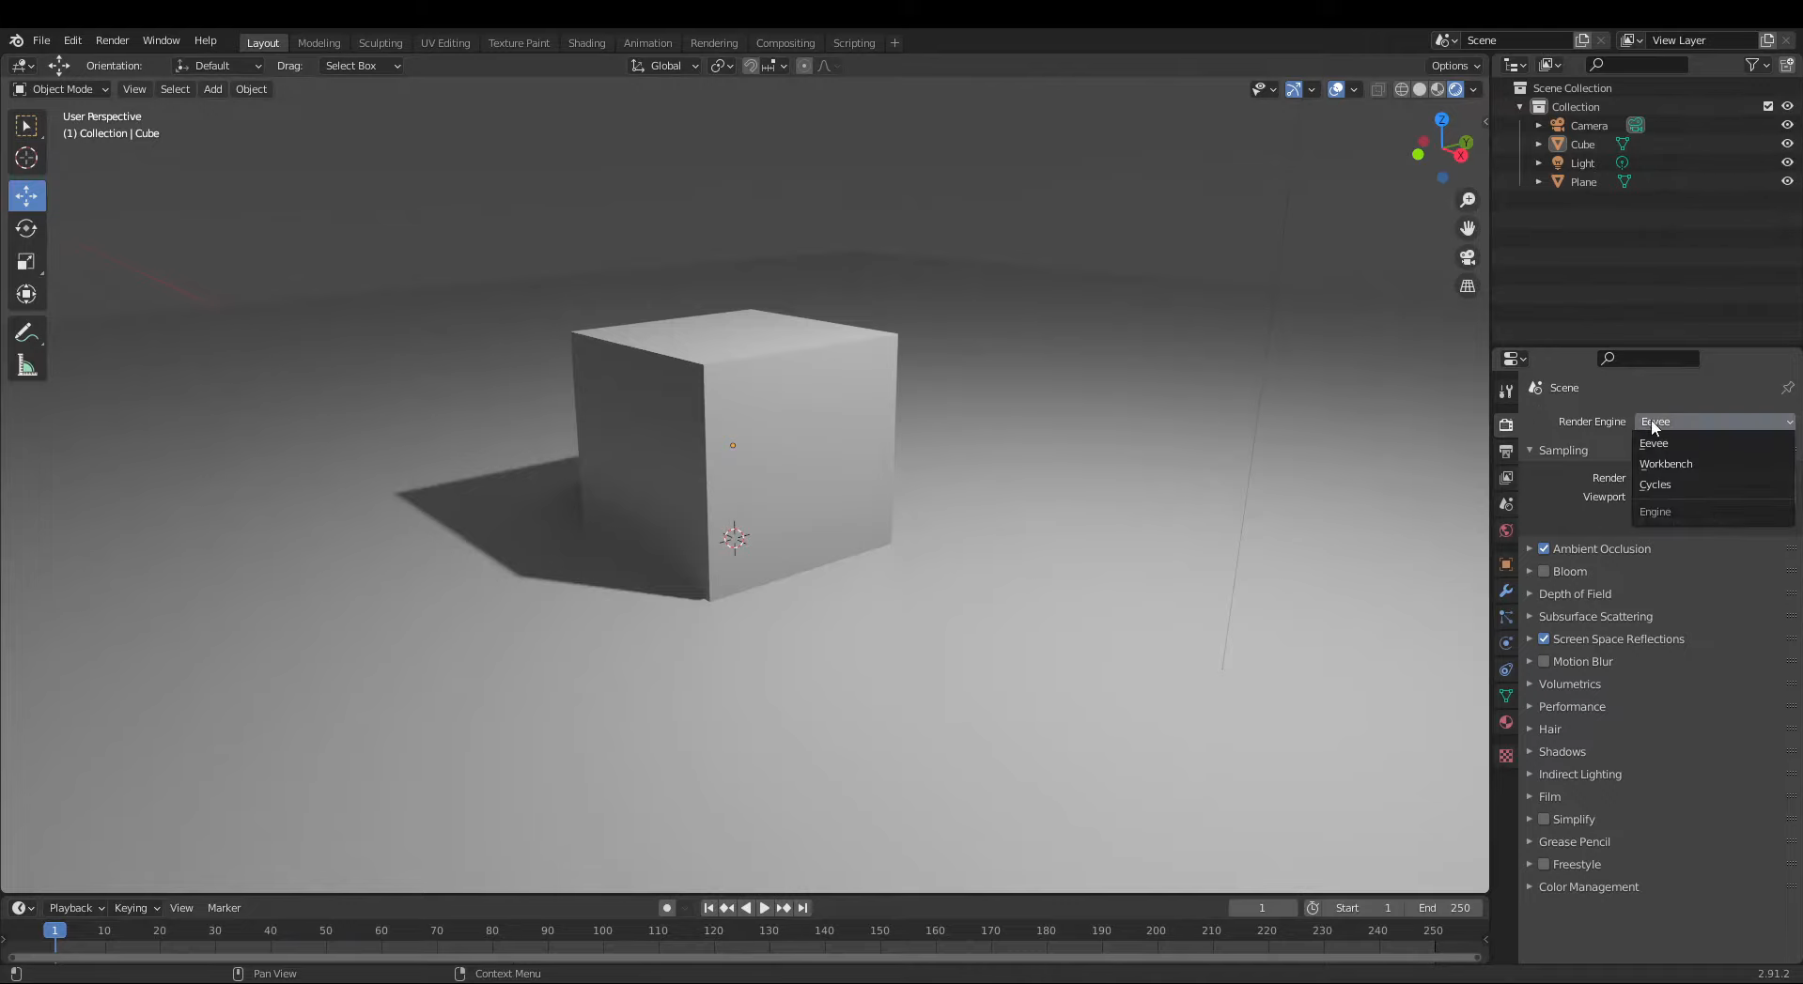Open Texture properties checker tab
Viewport: 1803px width, 984px height.
coord(1506,756)
